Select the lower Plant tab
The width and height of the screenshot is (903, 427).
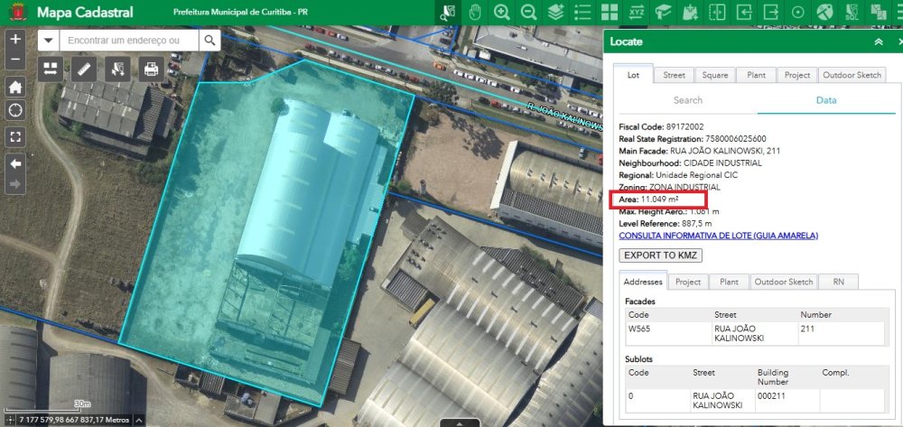point(729,282)
